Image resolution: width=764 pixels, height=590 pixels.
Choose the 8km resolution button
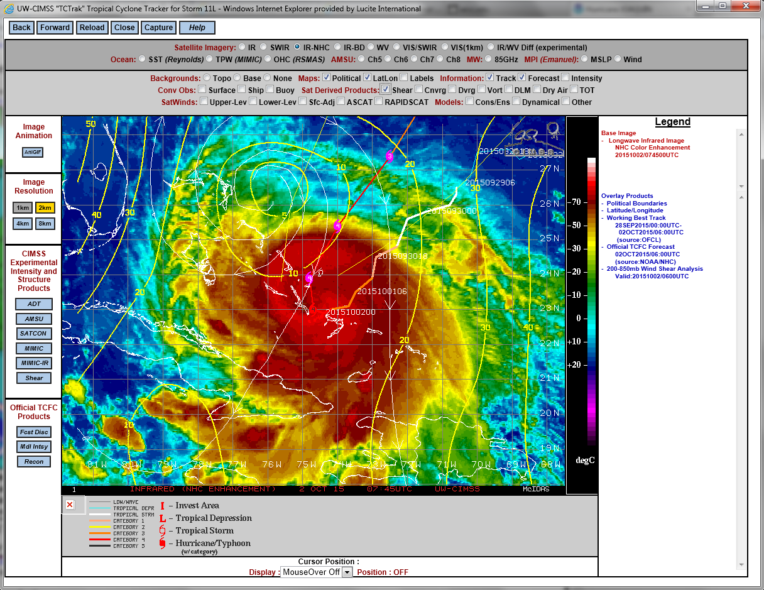[x=45, y=223]
